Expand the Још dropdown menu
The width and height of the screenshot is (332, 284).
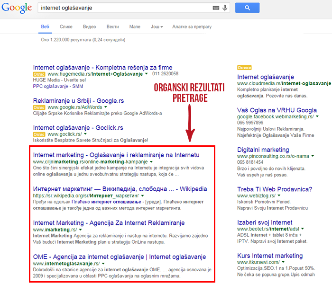[157, 27]
